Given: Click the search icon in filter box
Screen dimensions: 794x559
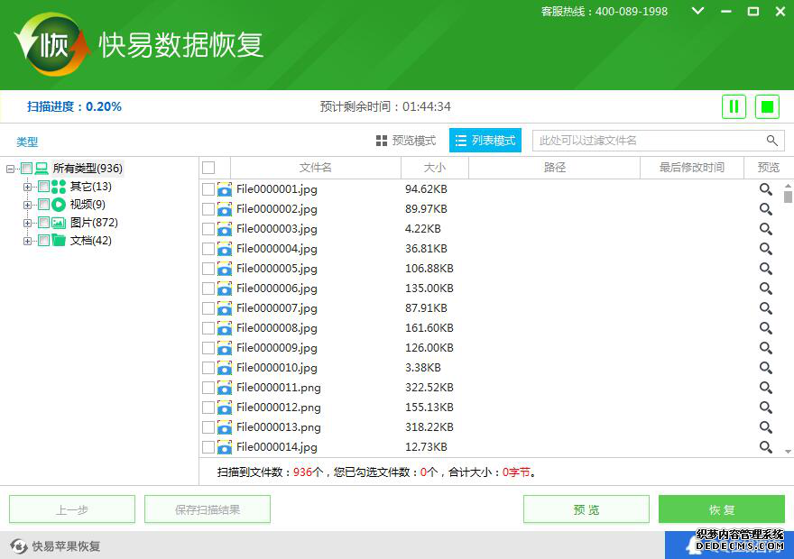Looking at the screenshot, I should 772,141.
